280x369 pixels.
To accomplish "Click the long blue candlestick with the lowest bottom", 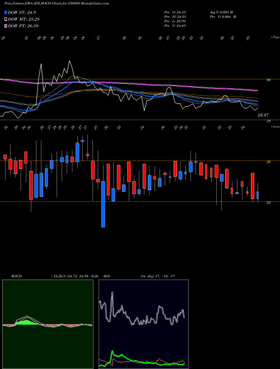I will coord(103,204).
